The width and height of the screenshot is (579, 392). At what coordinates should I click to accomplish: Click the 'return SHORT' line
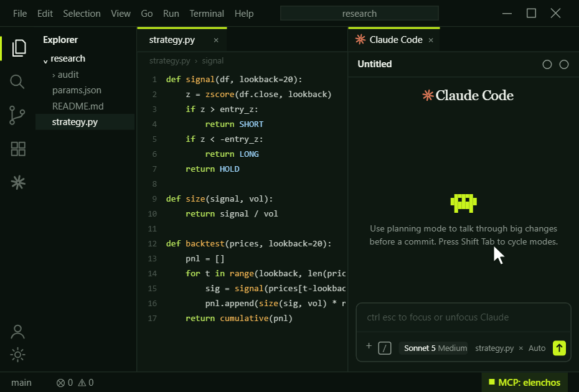tap(234, 124)
